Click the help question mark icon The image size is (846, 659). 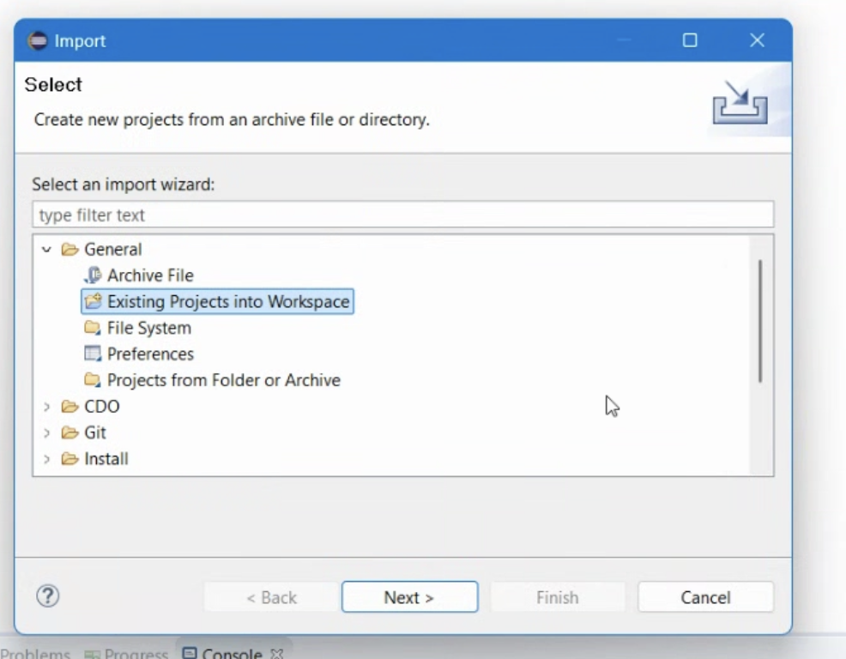pos(48,596)
